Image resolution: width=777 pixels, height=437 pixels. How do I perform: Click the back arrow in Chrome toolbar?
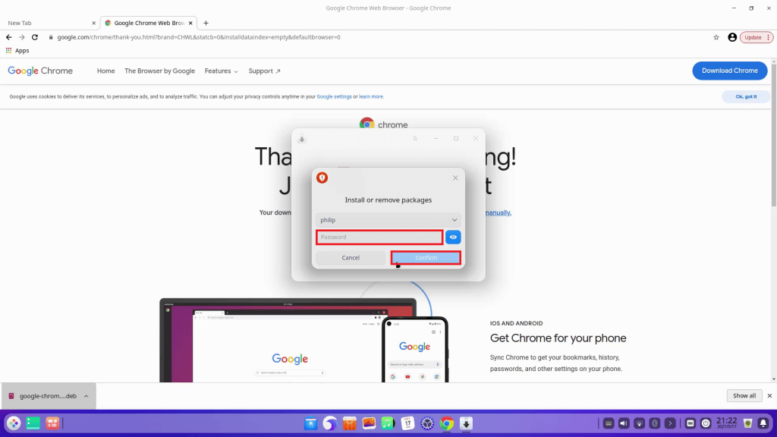coord(9,37)
